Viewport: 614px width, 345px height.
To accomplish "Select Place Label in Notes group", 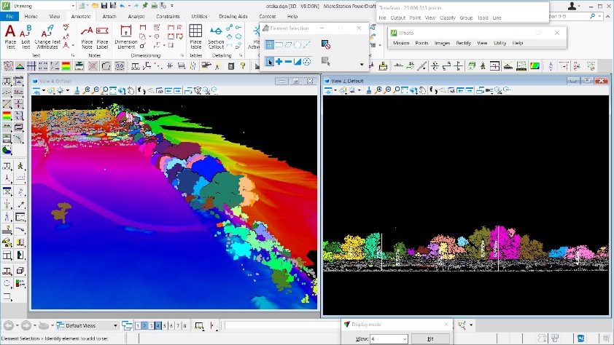I will tap(102, 36).
